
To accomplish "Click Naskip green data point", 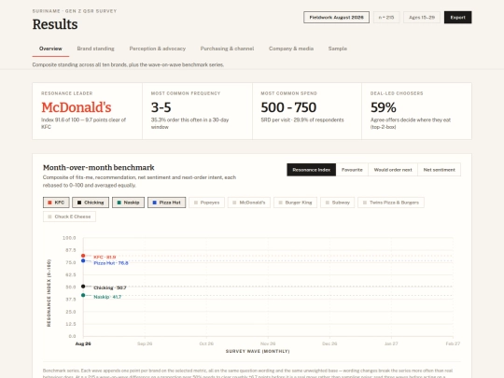I will coord(83,295).
